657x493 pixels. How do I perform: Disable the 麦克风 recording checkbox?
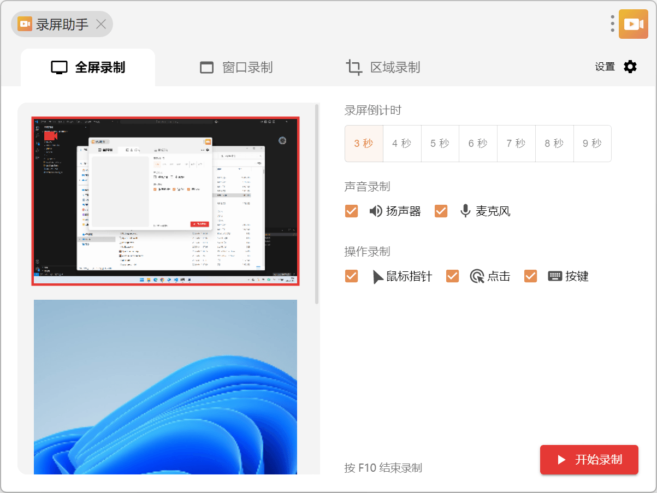(x=441, y=211)
